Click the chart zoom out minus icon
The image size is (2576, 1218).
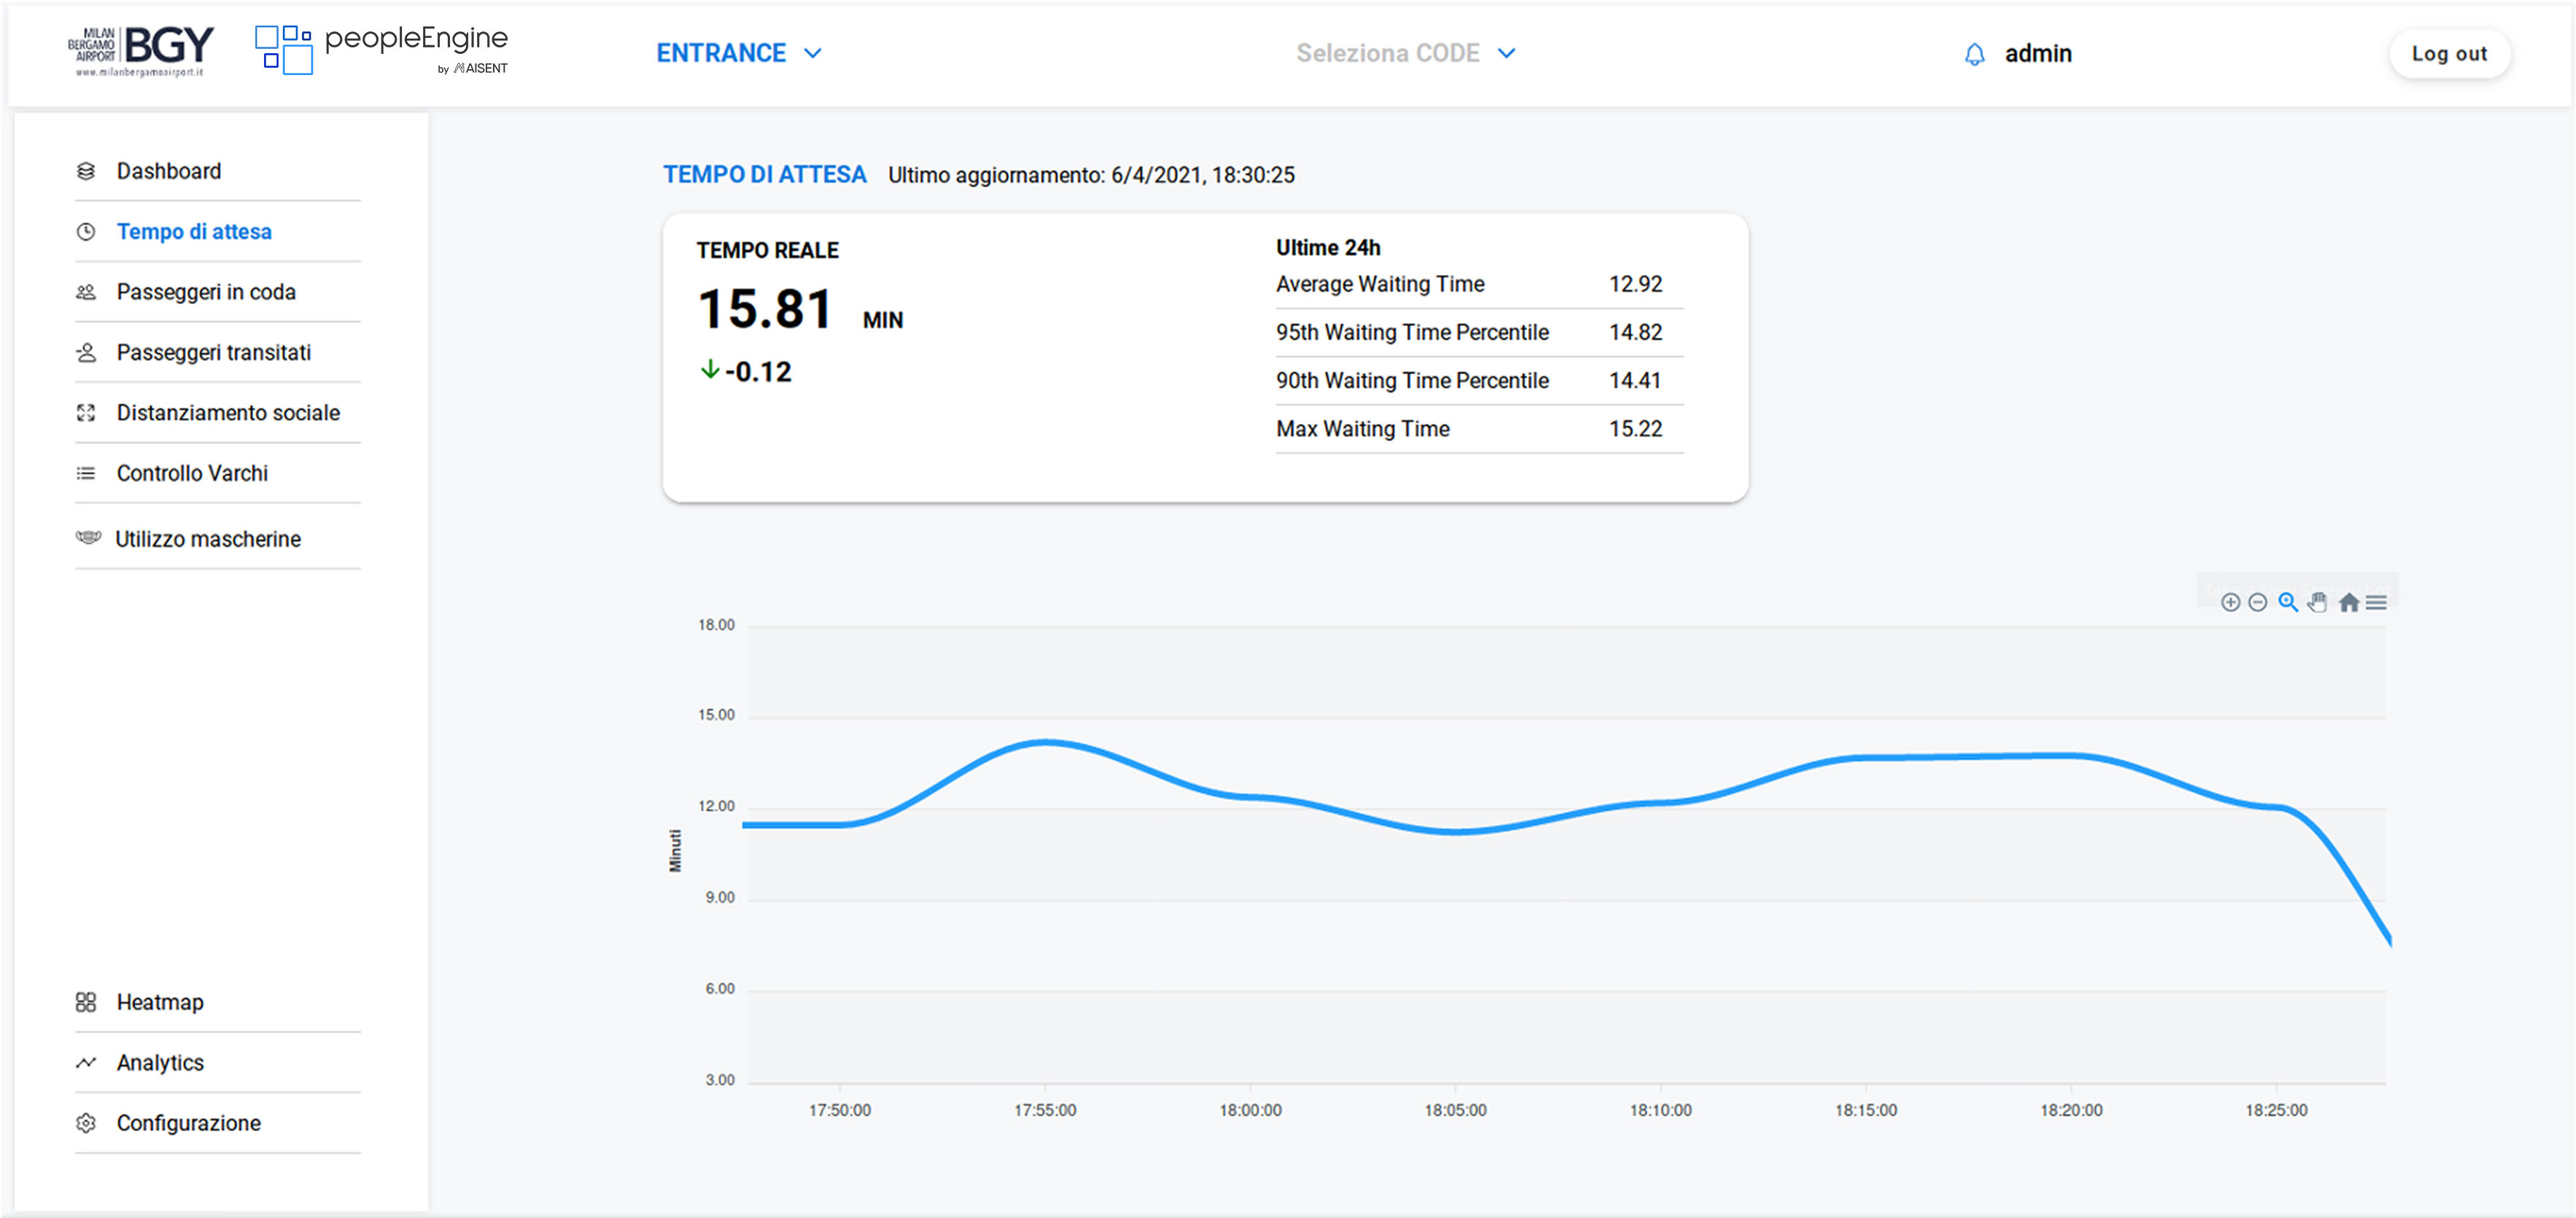[2257, 602]
